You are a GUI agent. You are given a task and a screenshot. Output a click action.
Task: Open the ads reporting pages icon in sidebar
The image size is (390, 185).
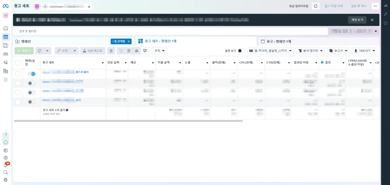click(5, 45)
